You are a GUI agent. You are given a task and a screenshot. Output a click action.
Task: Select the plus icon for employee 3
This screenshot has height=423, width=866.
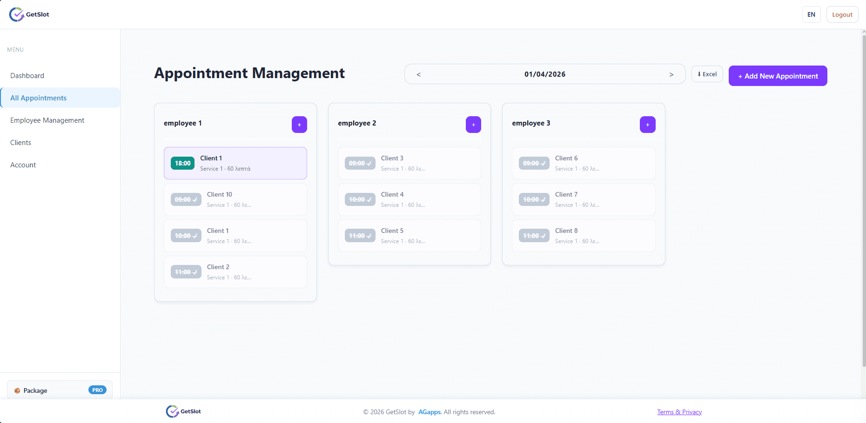(x=647, y=125)
